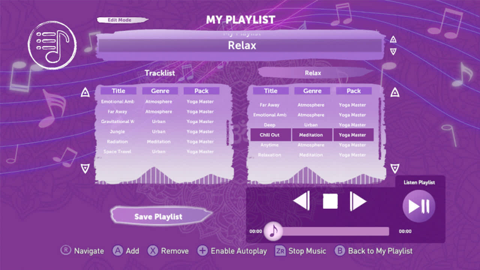Click the Stop Music text
The image size is (480, 270).
[x=307, y=251]
